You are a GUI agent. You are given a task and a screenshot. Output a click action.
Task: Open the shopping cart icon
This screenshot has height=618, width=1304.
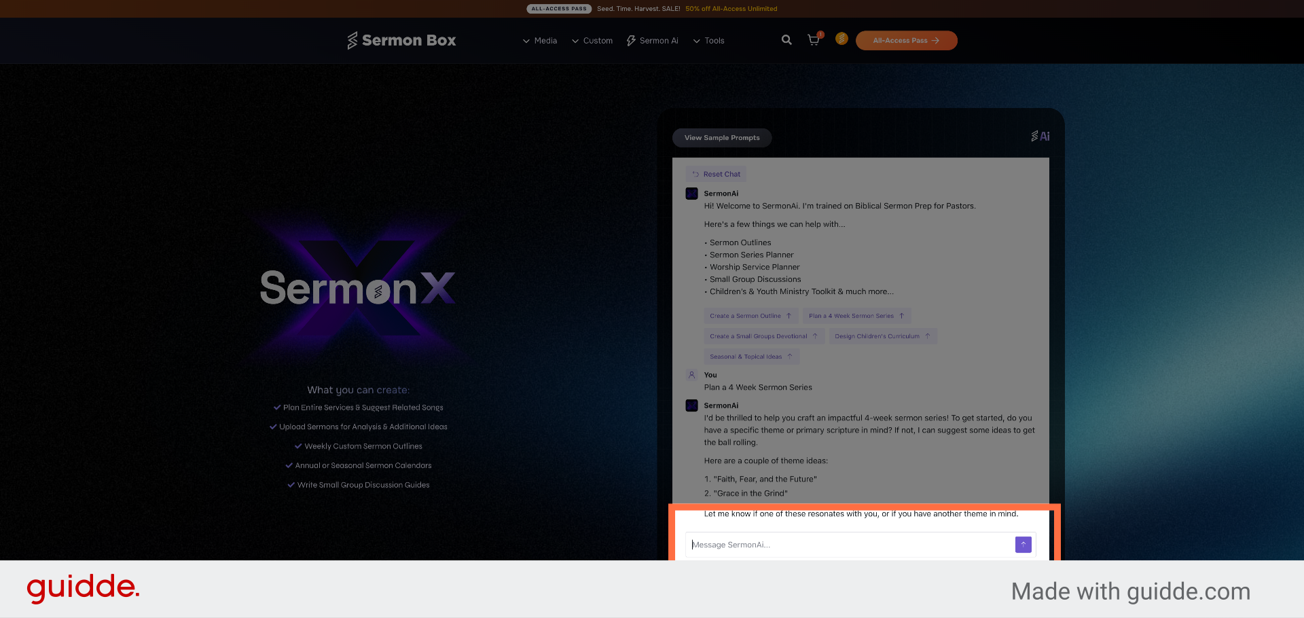(814, 40)
